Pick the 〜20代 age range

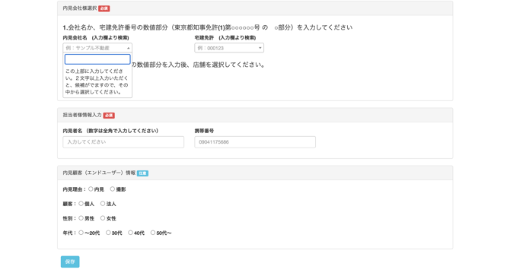(81, 233)
